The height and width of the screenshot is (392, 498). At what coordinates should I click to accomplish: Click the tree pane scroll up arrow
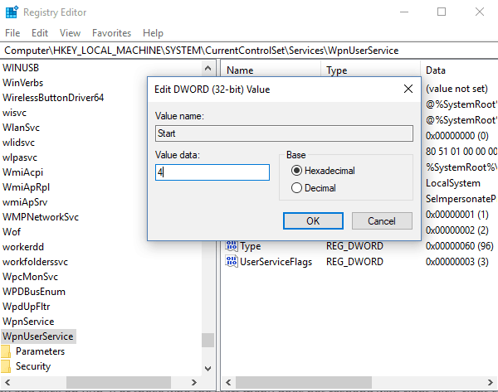(x=207, y=68)
